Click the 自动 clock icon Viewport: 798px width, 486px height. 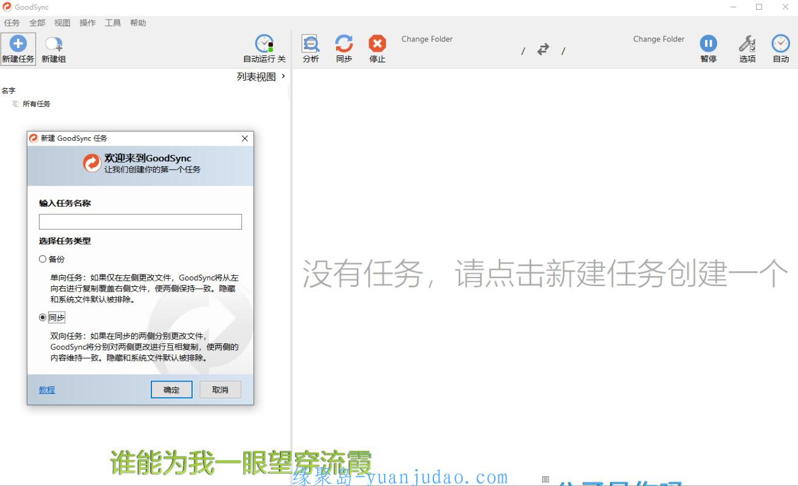780,44
